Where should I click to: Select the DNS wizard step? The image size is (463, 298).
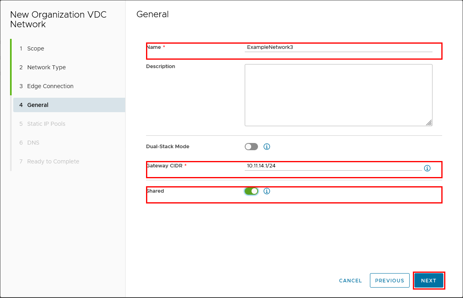click(x=33, y=143)
